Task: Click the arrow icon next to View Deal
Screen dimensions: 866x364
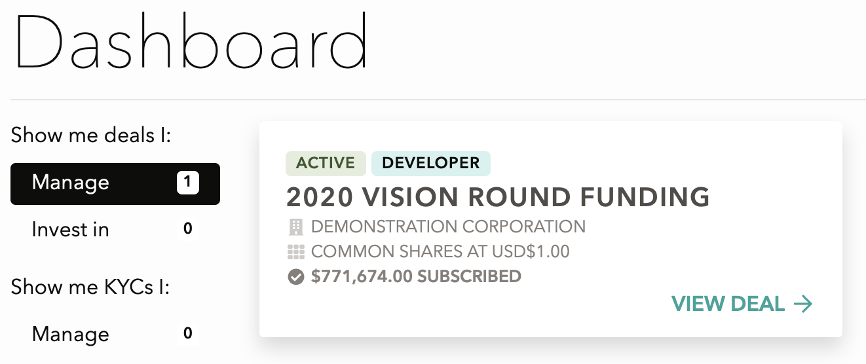Action: tap(803, 304)
